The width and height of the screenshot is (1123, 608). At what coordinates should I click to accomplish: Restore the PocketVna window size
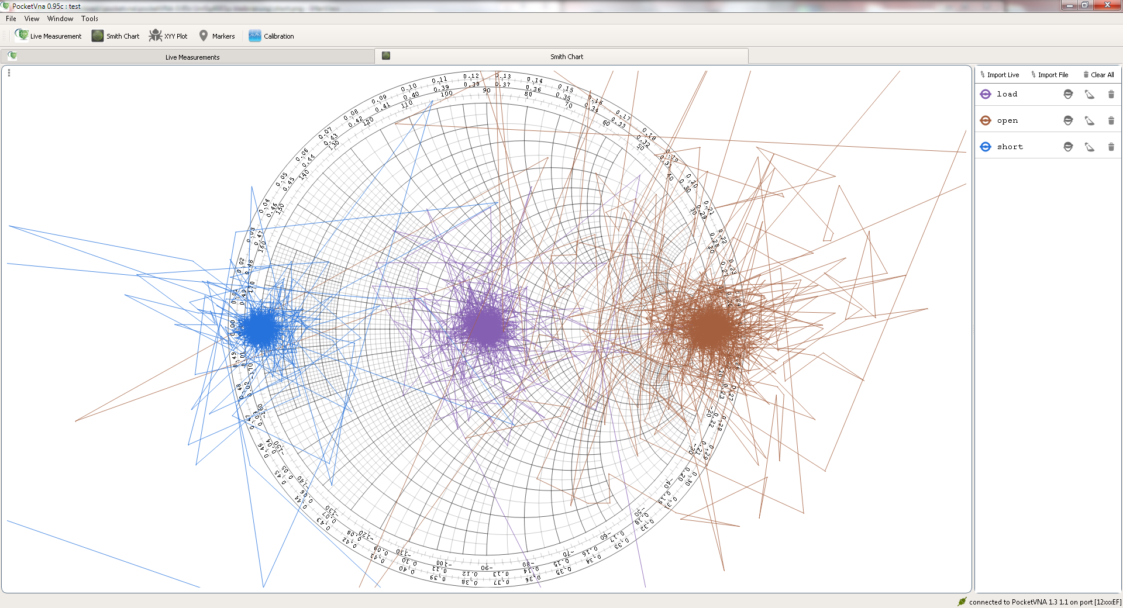click(1084, 5)
